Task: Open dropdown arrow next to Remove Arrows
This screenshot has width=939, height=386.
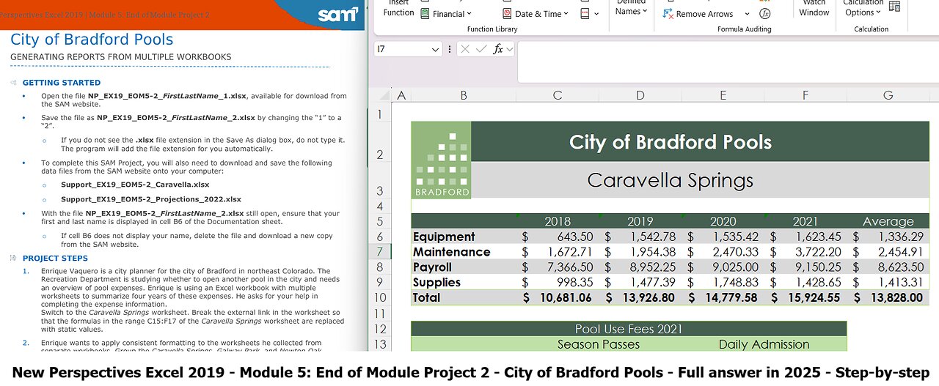Action: pos(747,14)
